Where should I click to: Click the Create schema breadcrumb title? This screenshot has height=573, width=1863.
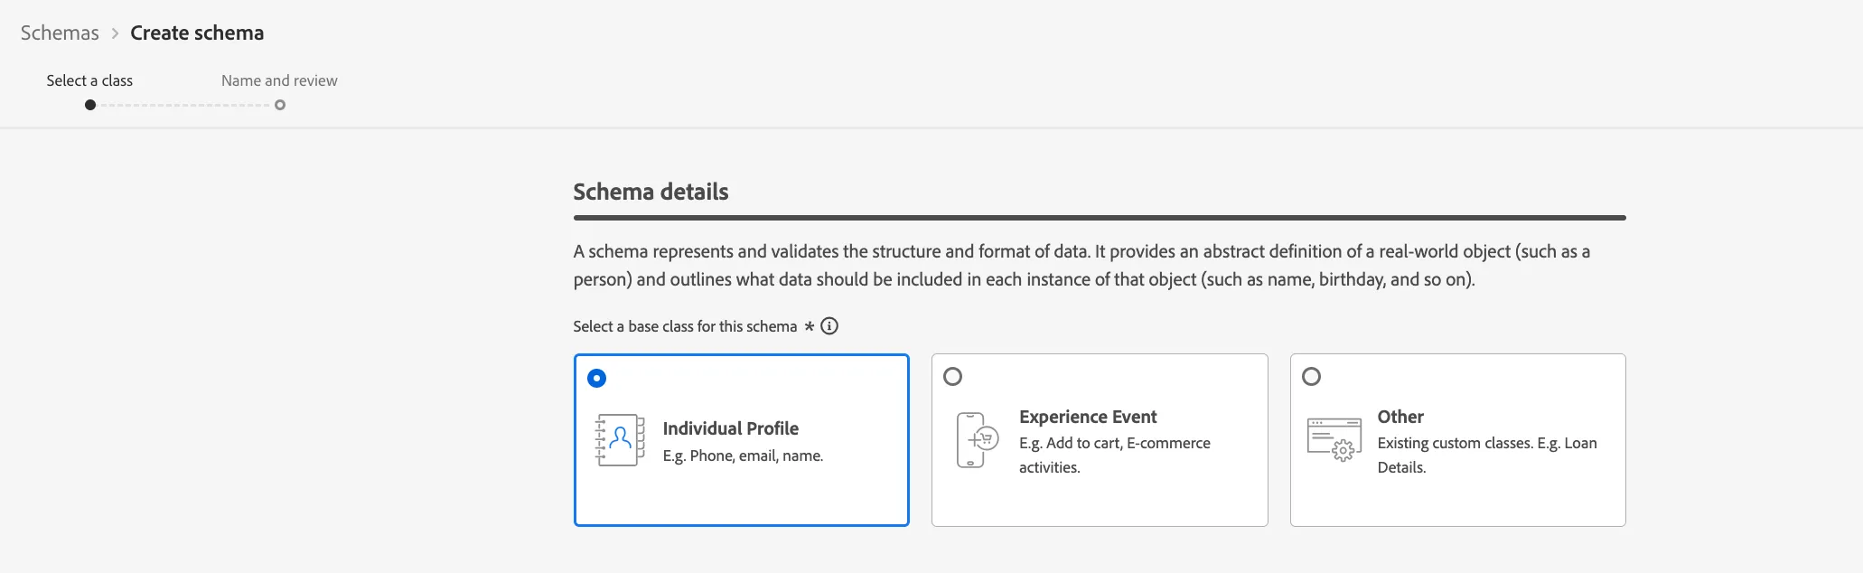coord(197,33)
